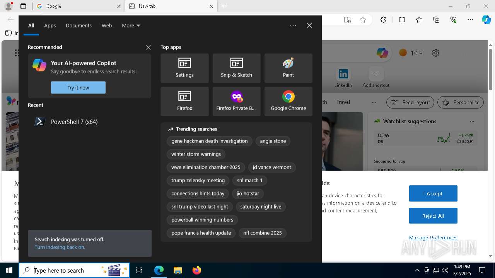
Task: Add page to favorites star in Edge
Action: (362, 20)
